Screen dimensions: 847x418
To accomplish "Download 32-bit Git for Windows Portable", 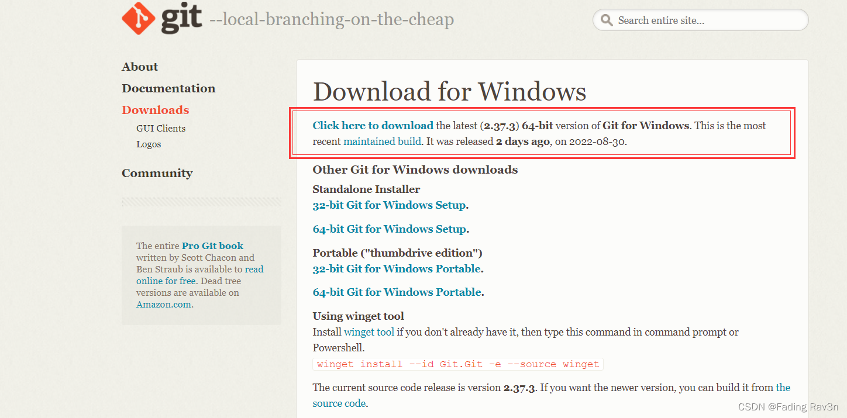I will (397, 269).
